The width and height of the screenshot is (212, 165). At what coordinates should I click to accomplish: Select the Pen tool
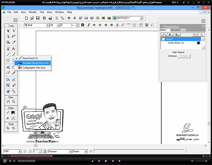(x=8, y=49)
